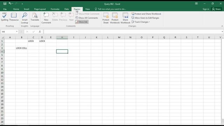This screenshot has height=126, width=224.
Task: Open the Undo history dropdown arrow
Action: pos(13,3)
